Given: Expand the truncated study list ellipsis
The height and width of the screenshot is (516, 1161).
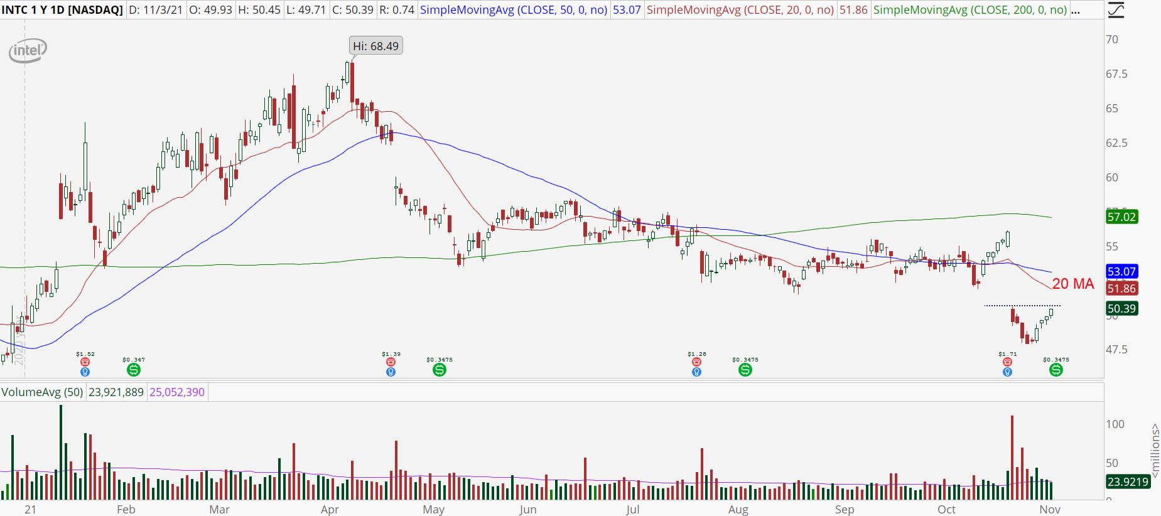Looking at the screenshot, I should (1076, 10).
